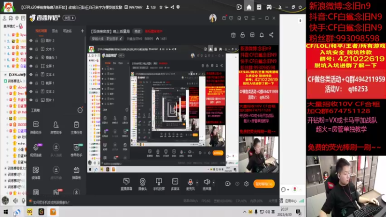This screenshot has width=386, height=217.
Task: Click the lock icon above preview
Action: tap(243, 35)
